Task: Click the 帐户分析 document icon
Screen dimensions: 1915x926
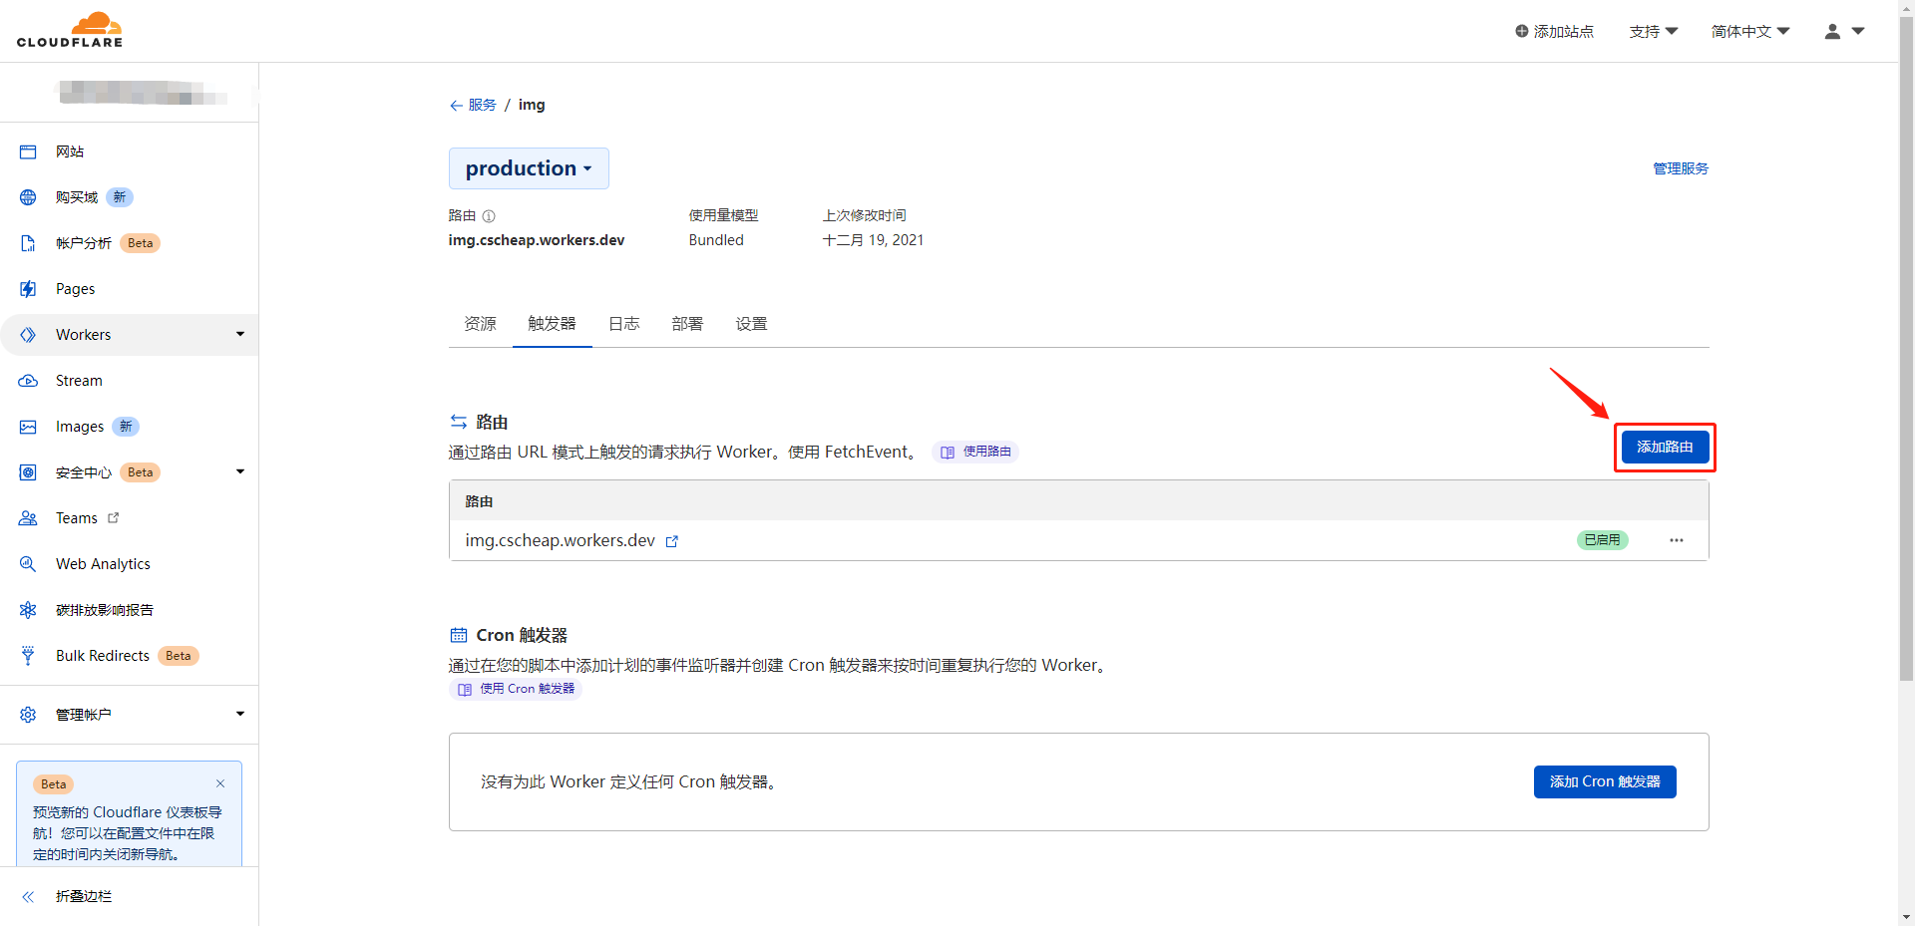Action: 28,243
